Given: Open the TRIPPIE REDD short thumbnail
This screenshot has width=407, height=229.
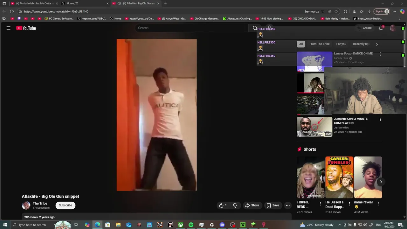Looking at the screenshot, I should click(x=311, y=177).
